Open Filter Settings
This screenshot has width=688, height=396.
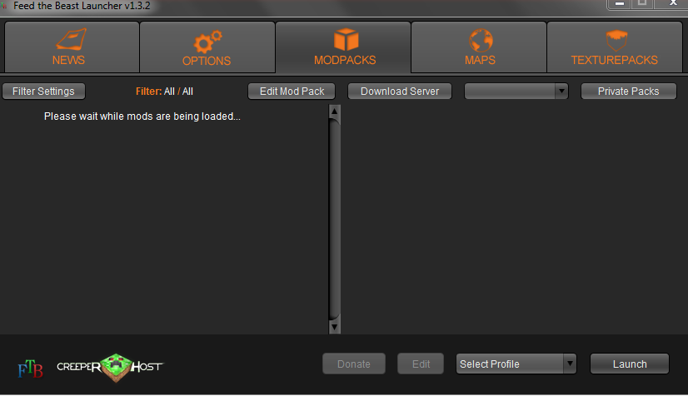(x=43, y=92)
